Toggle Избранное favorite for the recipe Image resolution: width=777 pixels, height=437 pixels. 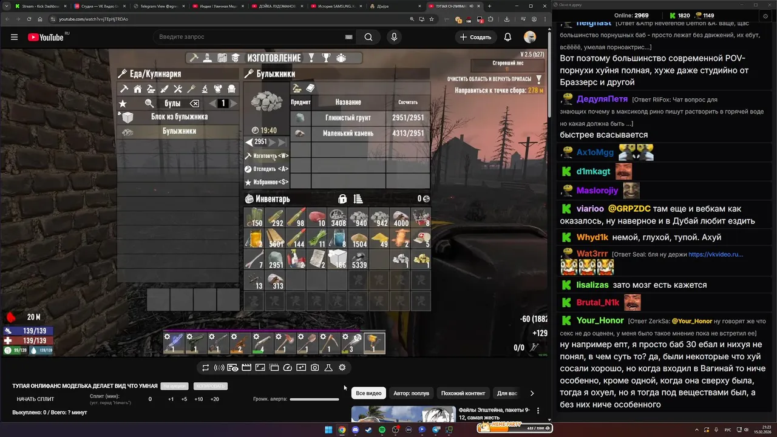(x=266, y=182)
